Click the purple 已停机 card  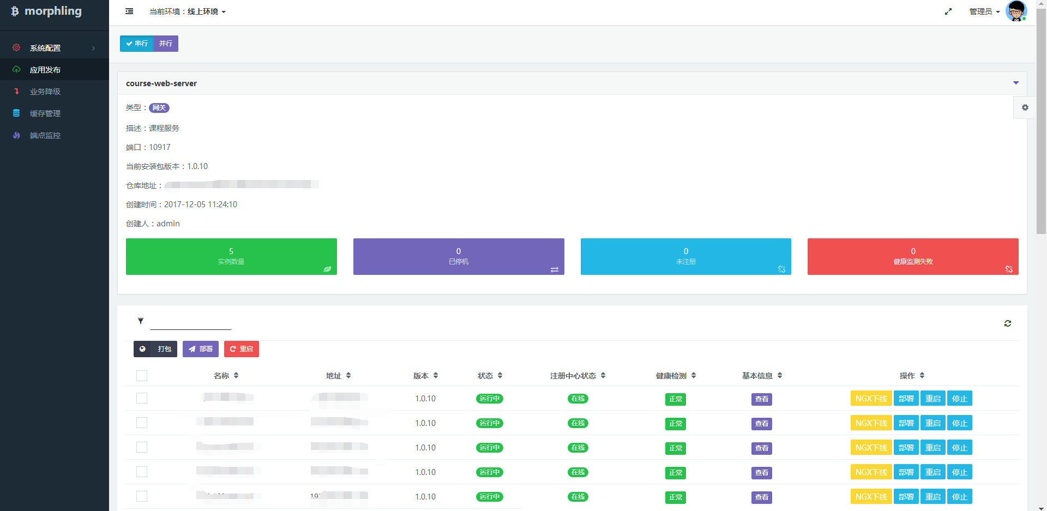[x=459, y=256]
